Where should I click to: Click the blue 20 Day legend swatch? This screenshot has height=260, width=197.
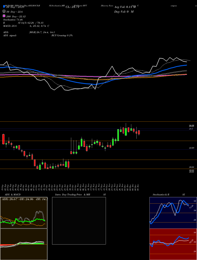[x=4, y=7]
